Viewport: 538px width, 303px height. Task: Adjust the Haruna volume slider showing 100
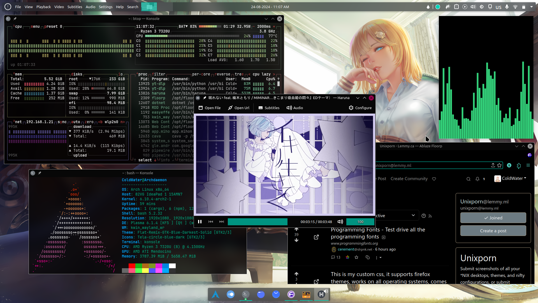360,222
